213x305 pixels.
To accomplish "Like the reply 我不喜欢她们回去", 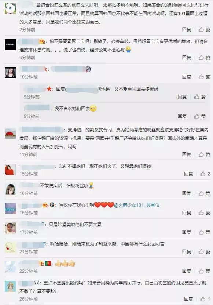I will [200, 116].
